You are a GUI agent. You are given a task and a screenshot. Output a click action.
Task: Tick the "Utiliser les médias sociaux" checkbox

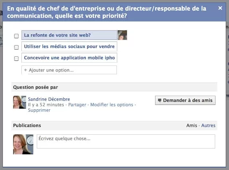pos(16,47)
